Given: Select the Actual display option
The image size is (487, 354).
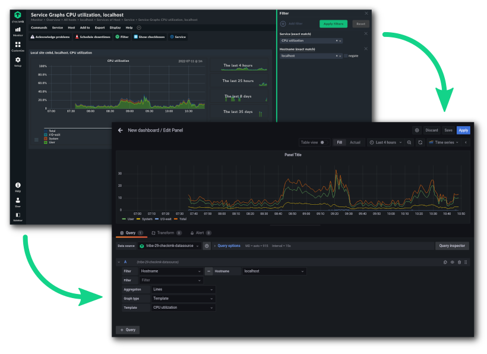Looking at the screenshot, I should pyautogui.click(x=355, y=142).
